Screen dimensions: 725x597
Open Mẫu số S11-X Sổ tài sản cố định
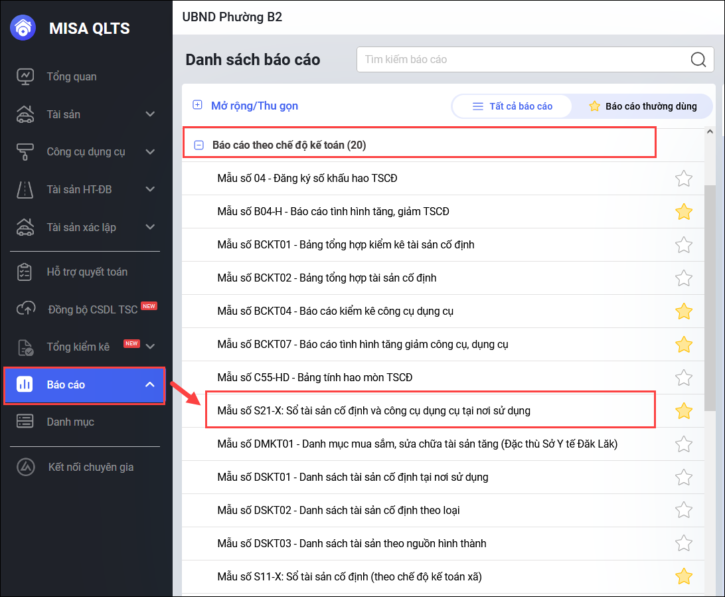click(349, 576)
